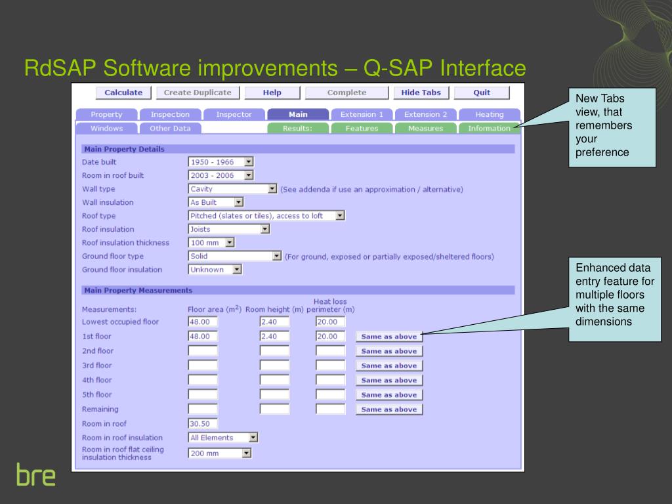The width and height of the screenshot is (672, 504).
Task: Select the Main tab
Action: point(298,114)
